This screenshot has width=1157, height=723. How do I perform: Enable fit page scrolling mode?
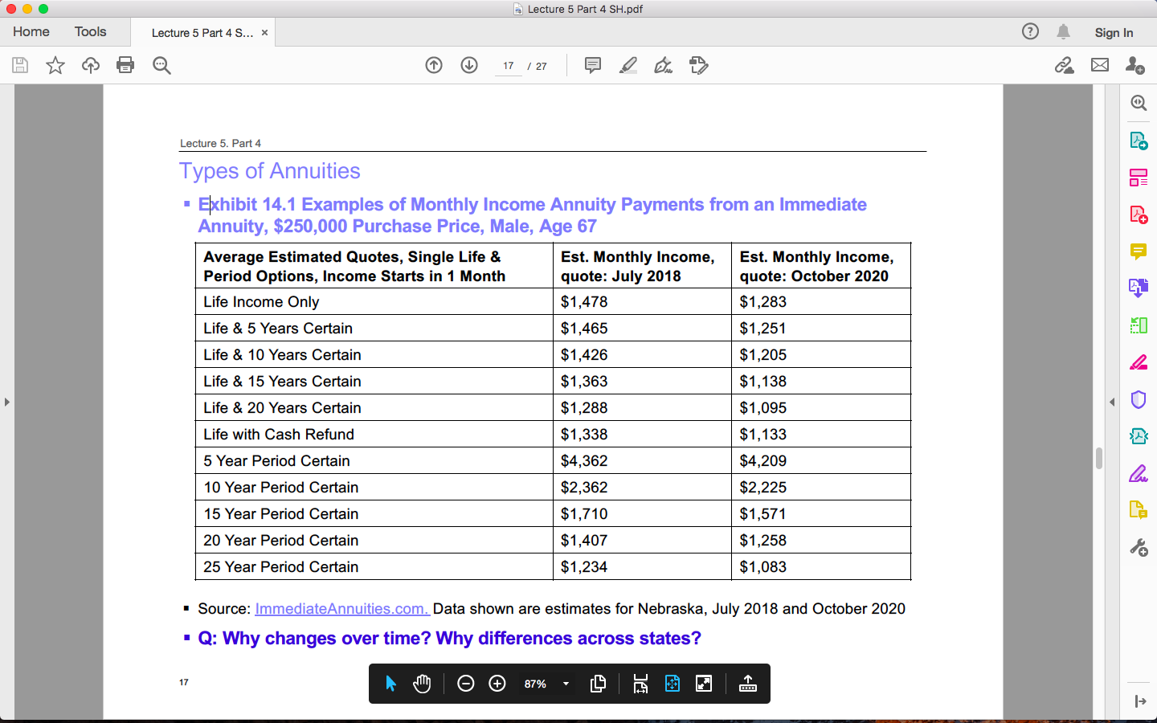click(x=673, y=684)
